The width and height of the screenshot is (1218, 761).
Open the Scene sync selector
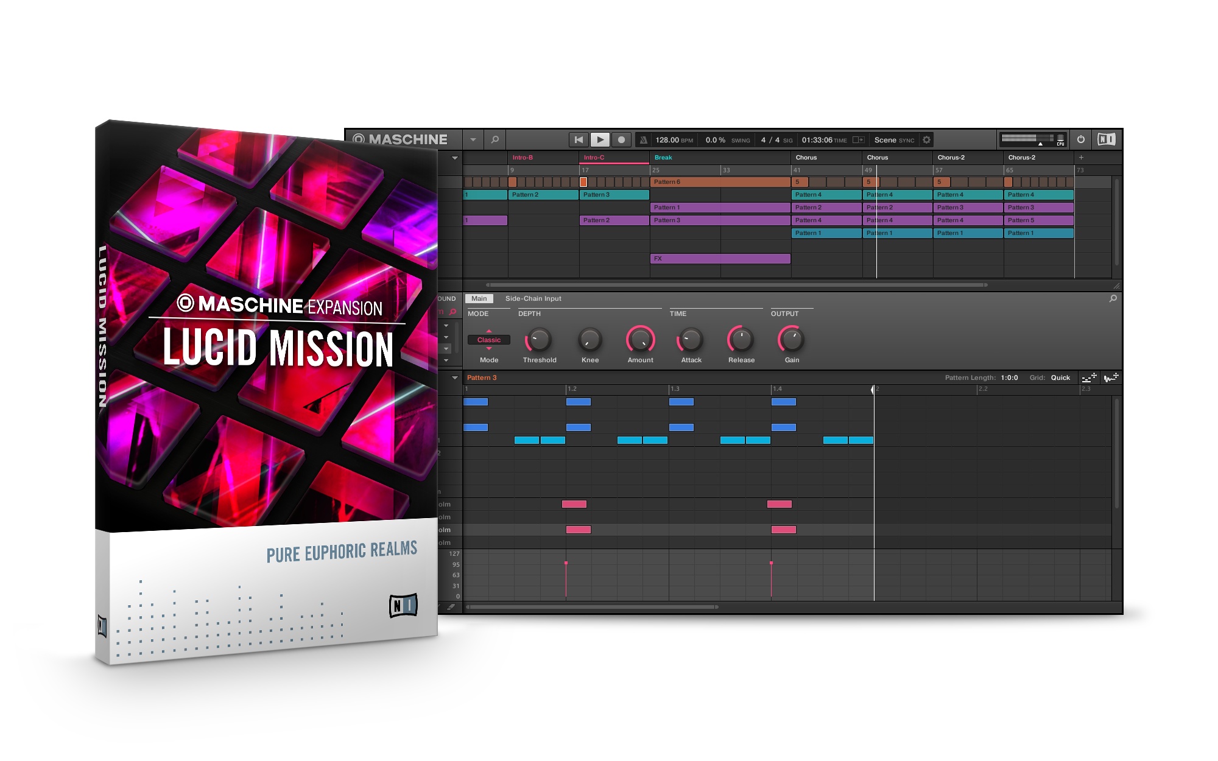pos(894,140)
